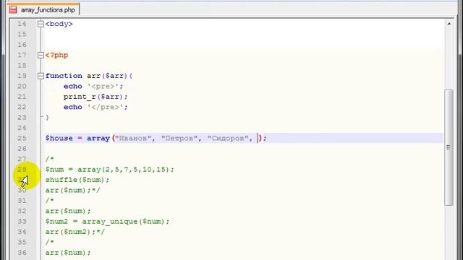The width and height of the screenshot is (463, 260).
Task: Click the comment opener /* on line 31
Action: pos(50,201)
